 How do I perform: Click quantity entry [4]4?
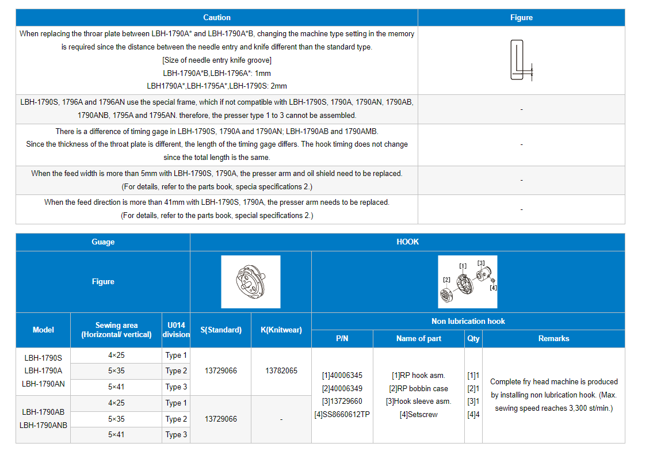pyautogui.click(x=473, y=415)
